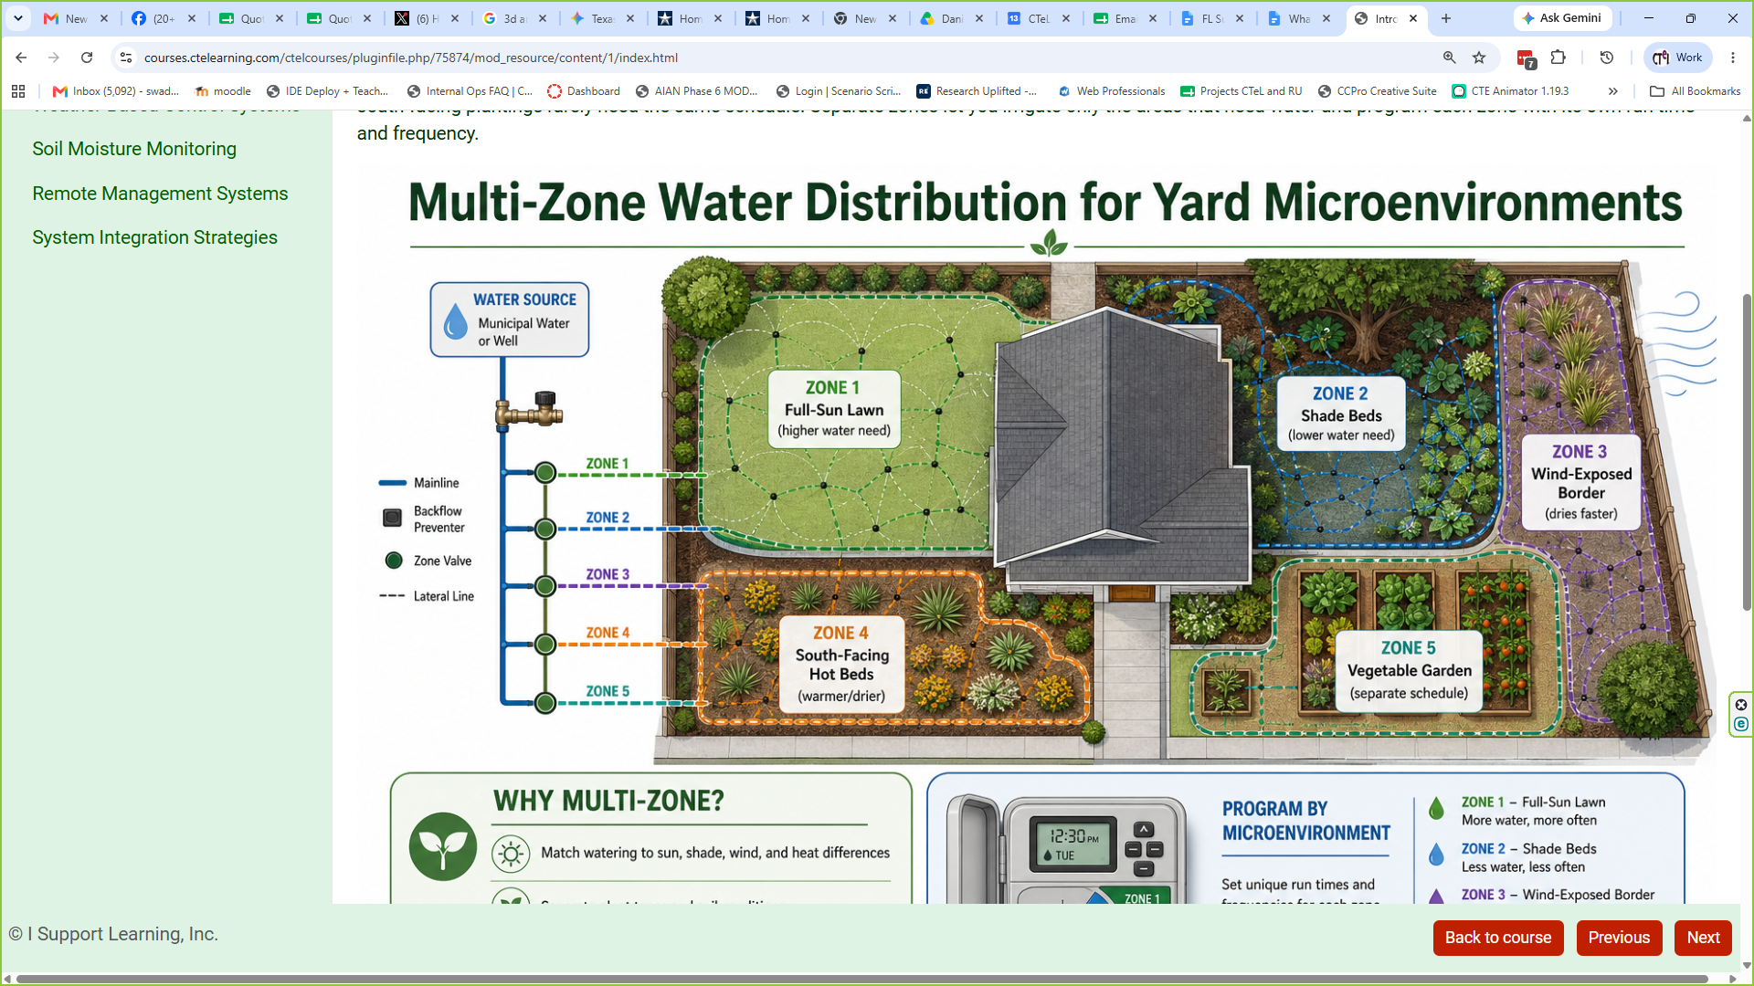Open the Login | Scenario Scri bookmark
The width and height of the screenshot is (1754, 986).
(x=839, y=91)
